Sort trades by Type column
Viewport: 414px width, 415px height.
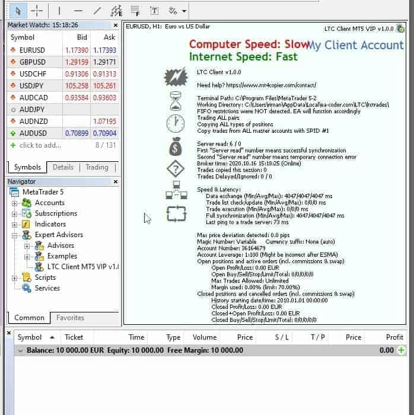coord(173,337)
